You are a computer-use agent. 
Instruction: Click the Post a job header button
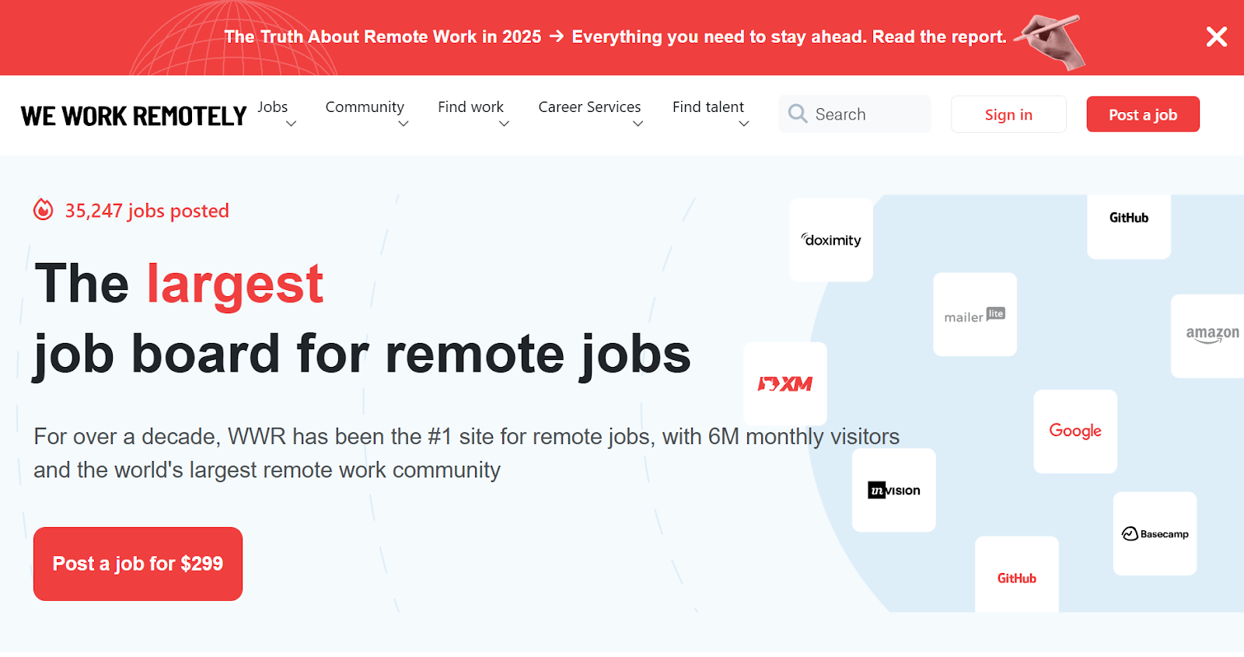pyautogui.click(x=1143, y=114)
